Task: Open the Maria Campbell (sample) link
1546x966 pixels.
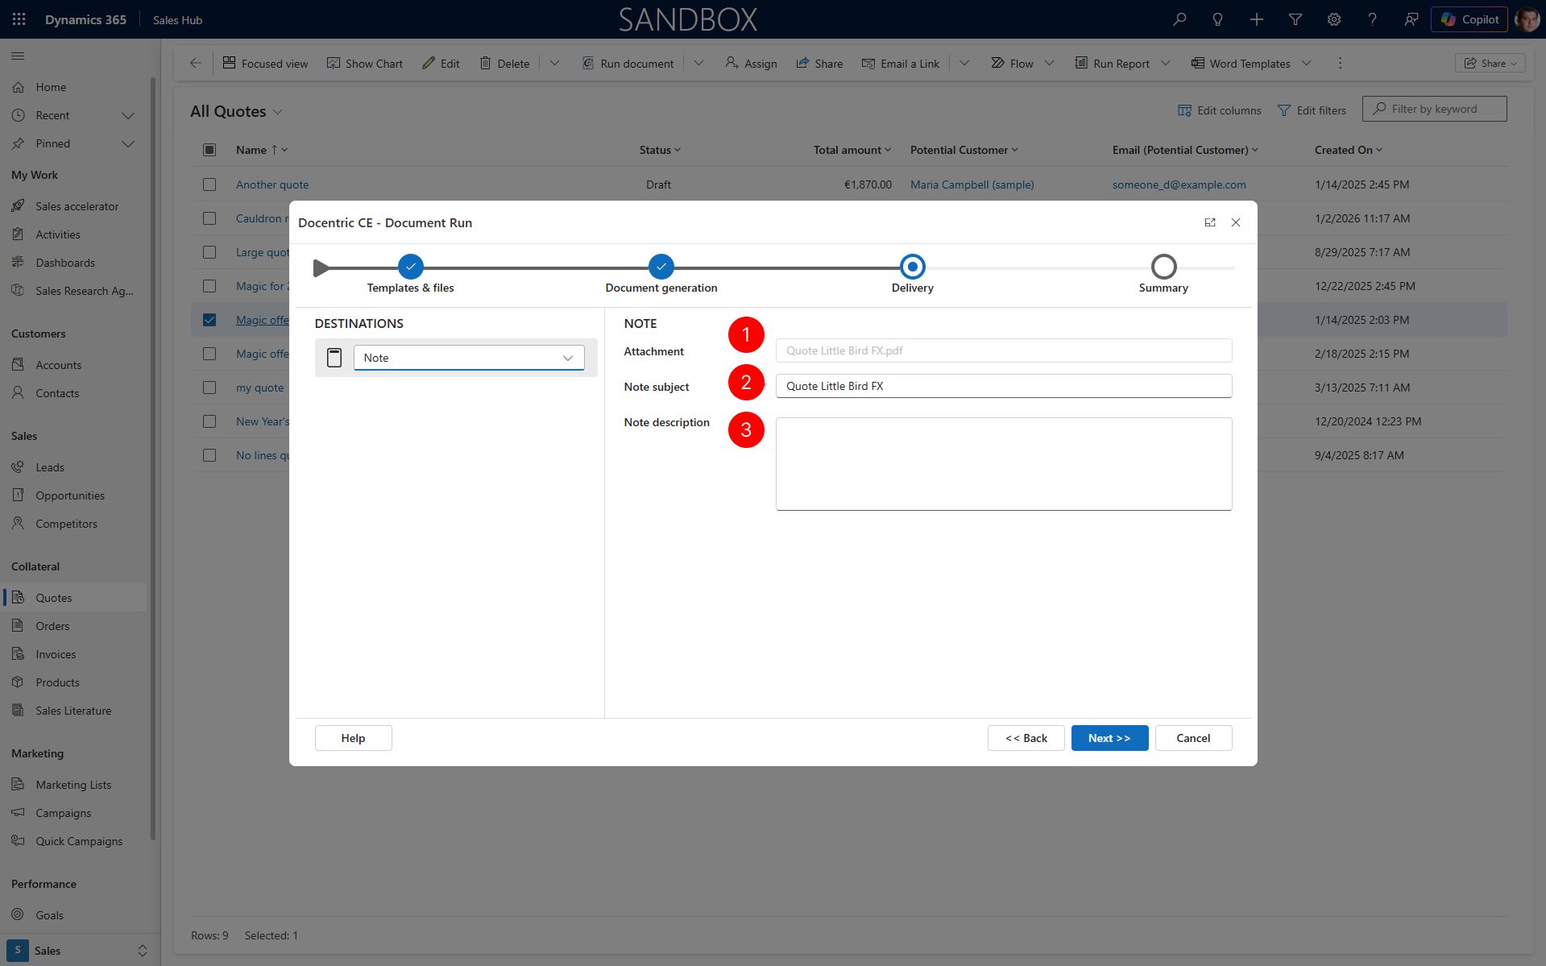Action: click(972, 184)
